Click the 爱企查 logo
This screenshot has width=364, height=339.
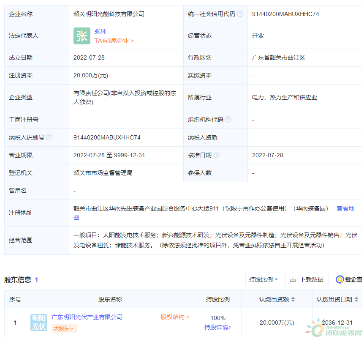(x=349, y=279)
